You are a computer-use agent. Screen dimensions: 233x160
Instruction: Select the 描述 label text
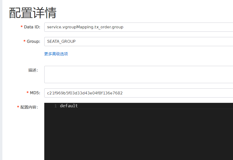click(x=33, y=70)
